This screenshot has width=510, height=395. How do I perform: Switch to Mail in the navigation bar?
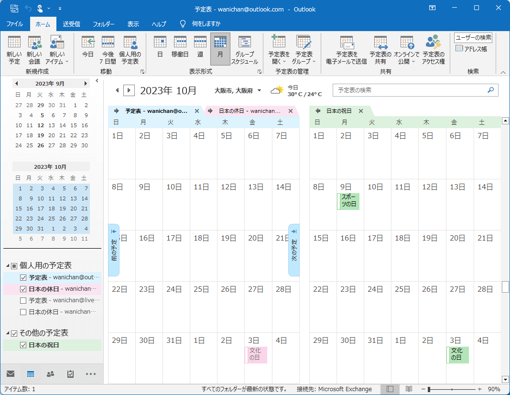tap(11, 373)
